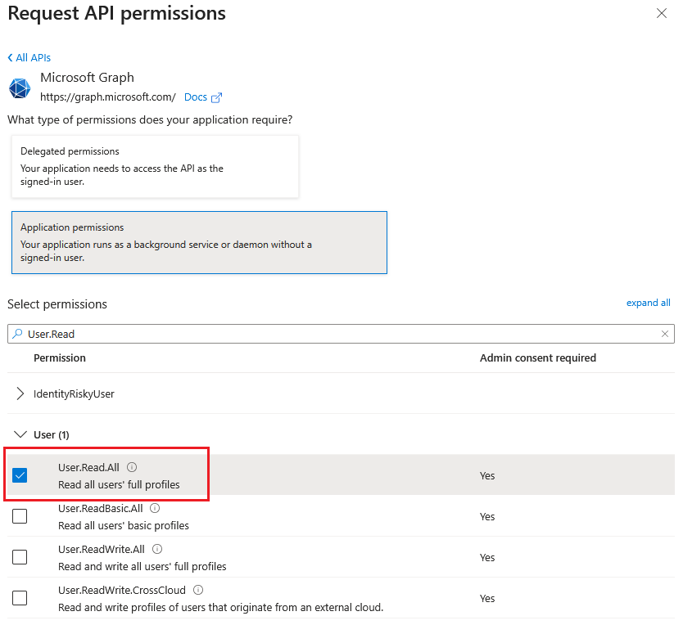Click the info icon next to User.ReadWrite.All
This screenshot has height=625, width=683.
pyautogui.click(x=157, y=549)
